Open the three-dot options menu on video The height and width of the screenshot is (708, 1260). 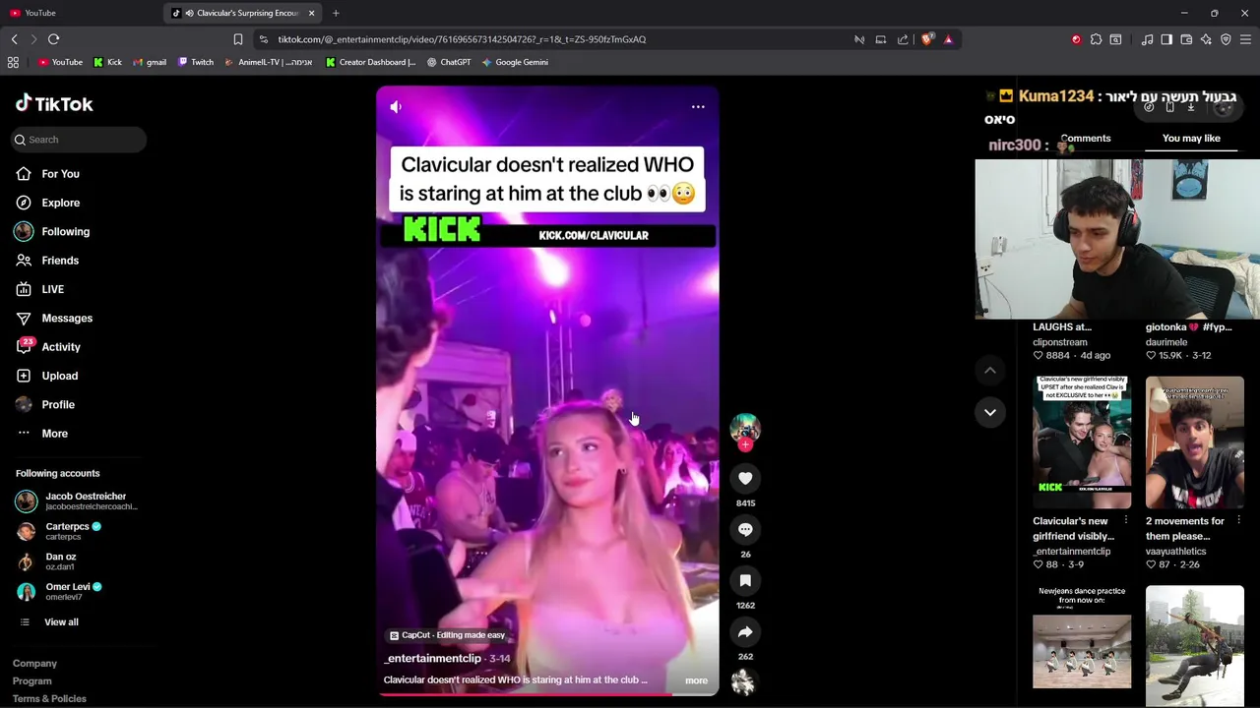698,106
